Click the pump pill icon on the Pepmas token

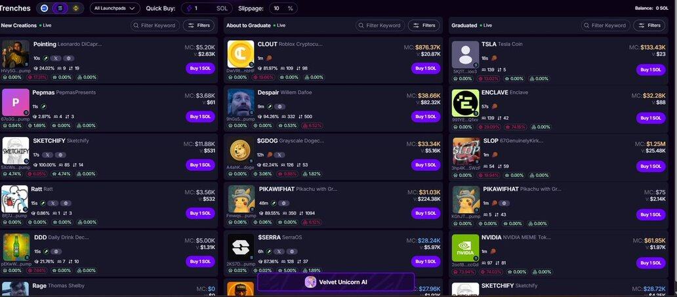pos(44,107)
